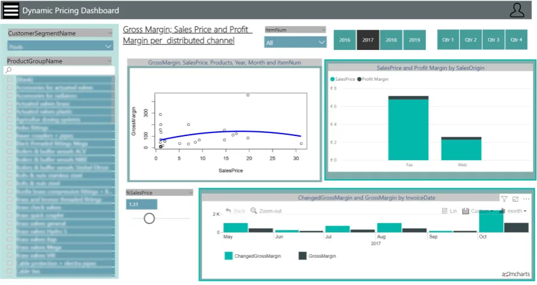The image size is (537, 285).
Task: Click the 2017 year label under timeline
Action: (376, 243)
